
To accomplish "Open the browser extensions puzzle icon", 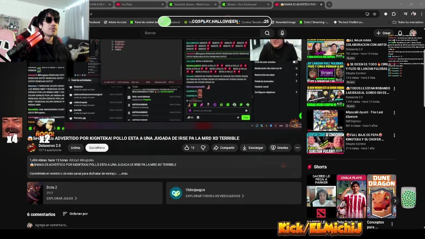I will coord(394,14).
